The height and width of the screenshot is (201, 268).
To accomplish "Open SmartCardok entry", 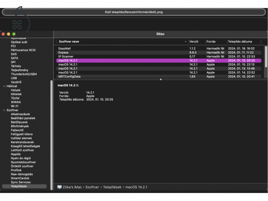I will pyautogui.click(x=20, y=178).
